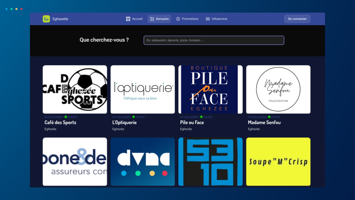
Task: Open the blue 5310 logo card
Action: 210,161
